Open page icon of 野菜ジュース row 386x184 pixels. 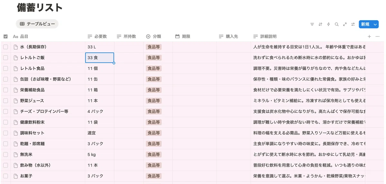(x=15, y=101)
